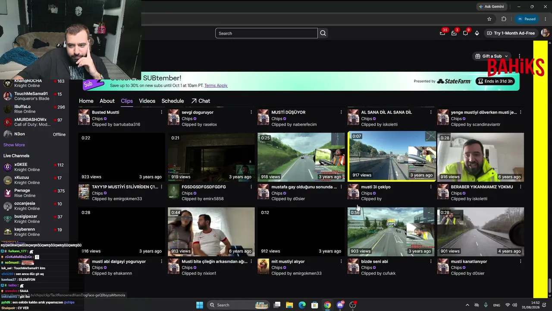552x311 pixels.
Task: Switch to the About tab
Action: pos(107,101)
